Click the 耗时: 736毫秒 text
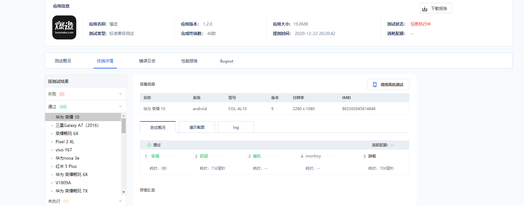 click(212, 168)
